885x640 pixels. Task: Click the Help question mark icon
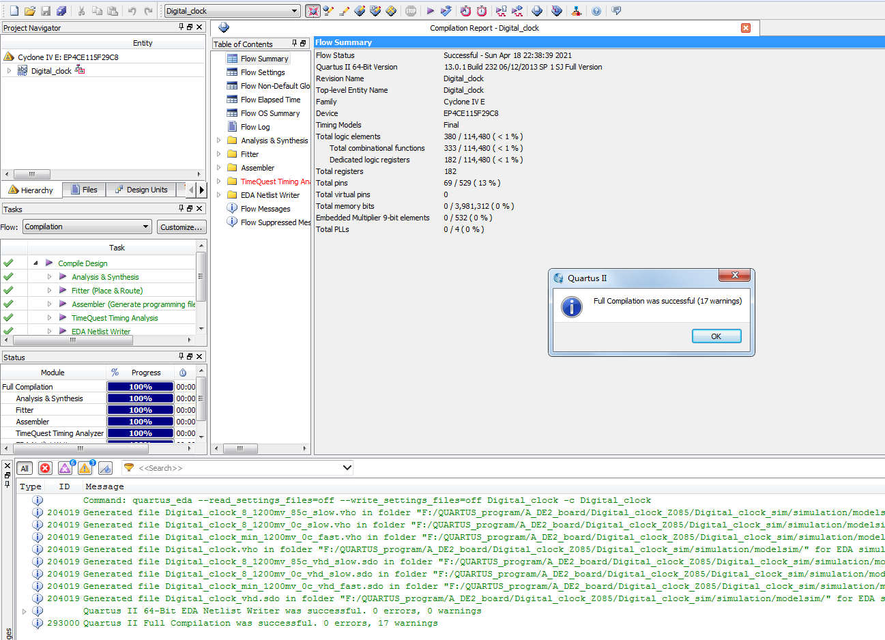[596, 11]
